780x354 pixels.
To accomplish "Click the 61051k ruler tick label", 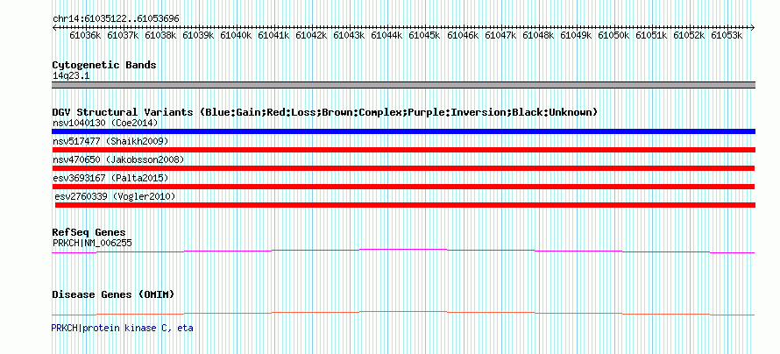I will (652, 35).
